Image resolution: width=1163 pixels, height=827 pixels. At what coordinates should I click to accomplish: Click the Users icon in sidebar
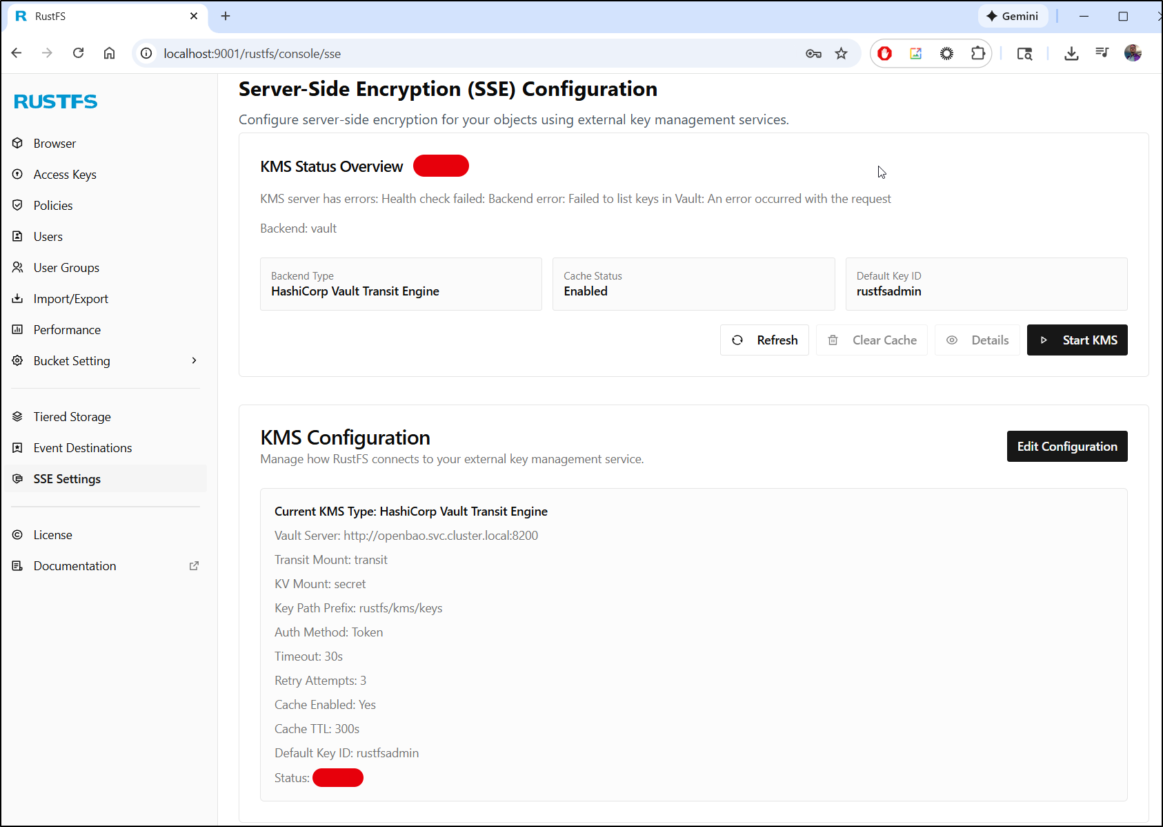coord(18,236)
